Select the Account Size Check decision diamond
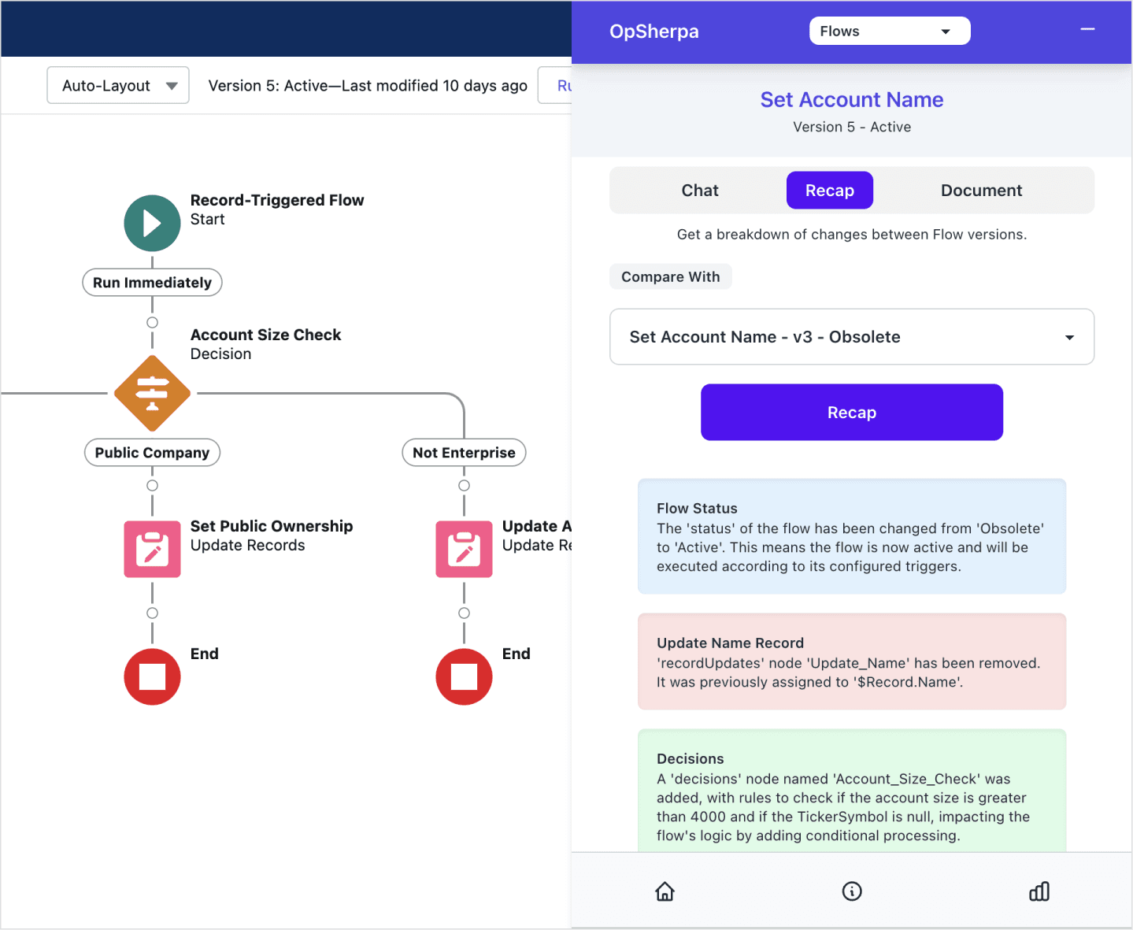1133x930 pixels. 152,393
